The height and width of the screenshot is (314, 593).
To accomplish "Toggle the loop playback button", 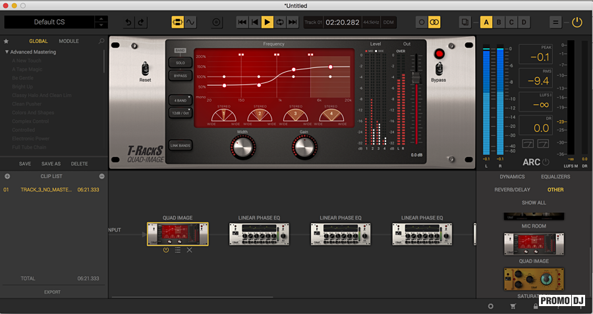I will [280, 22].
